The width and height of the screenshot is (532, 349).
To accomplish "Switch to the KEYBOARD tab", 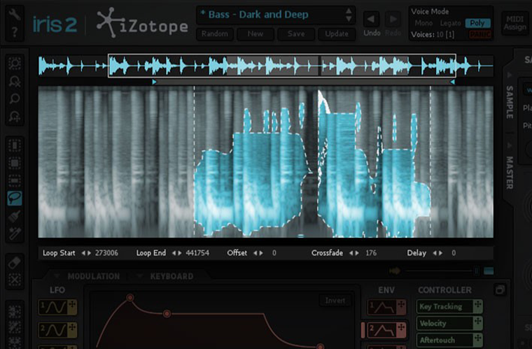I will coord(171,276).
